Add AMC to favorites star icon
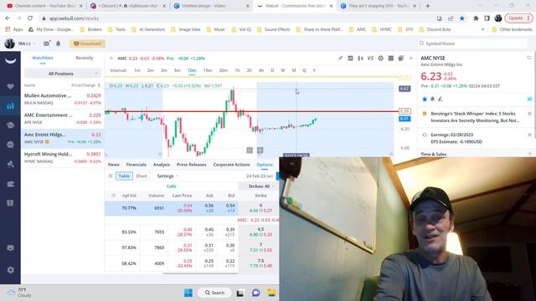 [425, 99]
